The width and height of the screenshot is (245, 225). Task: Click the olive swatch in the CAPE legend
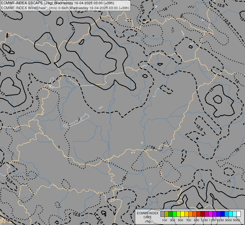pyautogui.click(x=167, y=214)
